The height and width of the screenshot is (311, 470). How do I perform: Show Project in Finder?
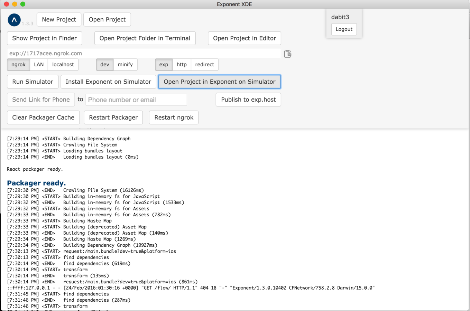click(x=45, y=38)
